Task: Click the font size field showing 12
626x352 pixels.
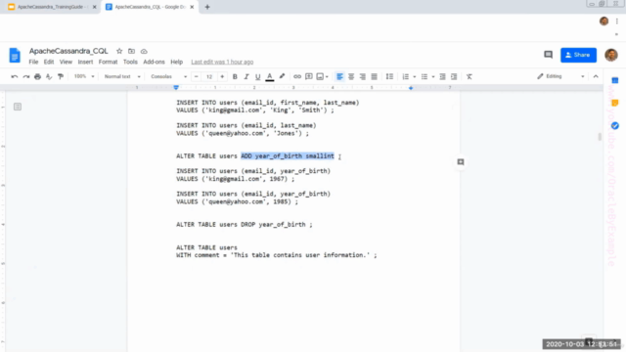Action: point(209,76)
